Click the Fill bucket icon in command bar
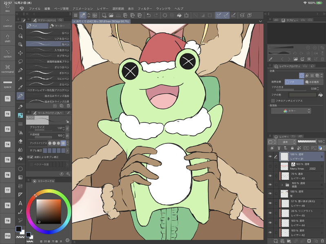326x244 pixels. 179,15
